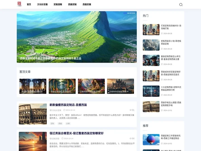Click the 定制流程 category link under 宿迁 article
The height and width of the screenshot is (151, 201).
tap(56, 138)
